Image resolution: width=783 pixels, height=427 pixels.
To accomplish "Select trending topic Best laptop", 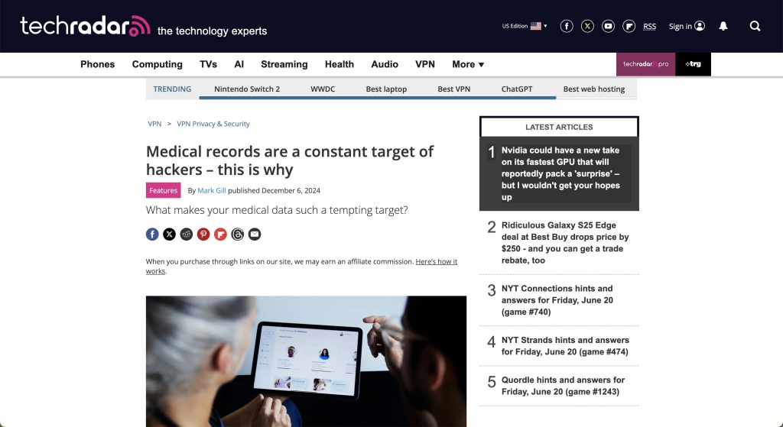I will tap(386, 89).
